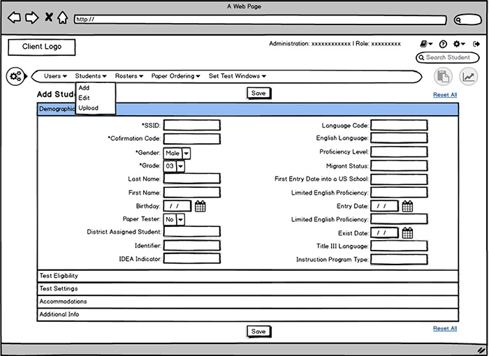Click the Language Code input field
The image size is (489, 356).
[399, 126]
